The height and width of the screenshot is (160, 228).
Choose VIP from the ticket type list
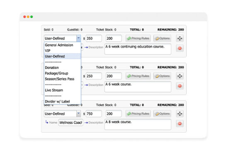coord(62,51)
